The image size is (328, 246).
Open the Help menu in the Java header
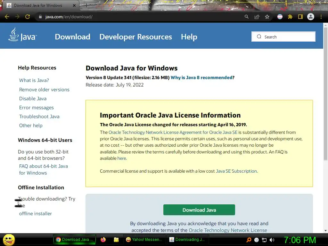tap(189, 37)
